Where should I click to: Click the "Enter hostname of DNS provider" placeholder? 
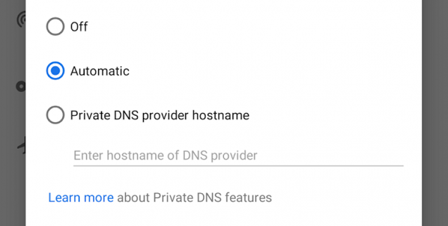point(166,155)
